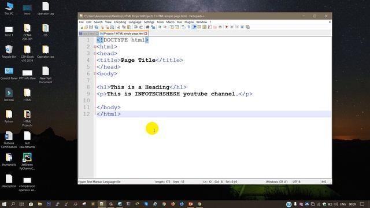Open the Edit menu
This screenshot has height=208, width=370.
click(88, 22)
